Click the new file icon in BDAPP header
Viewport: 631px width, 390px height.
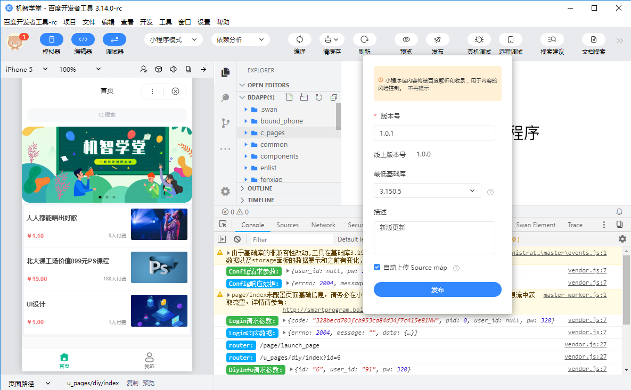tap(289, 97)
